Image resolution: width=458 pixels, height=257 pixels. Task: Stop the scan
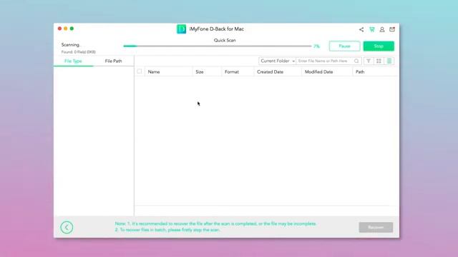tap(379, 46)
